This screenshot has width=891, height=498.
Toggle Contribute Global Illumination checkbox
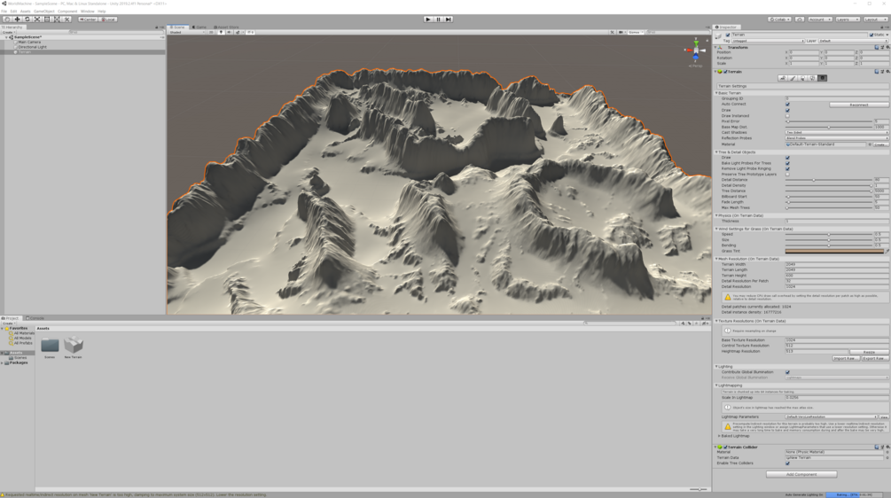[787, 372]
